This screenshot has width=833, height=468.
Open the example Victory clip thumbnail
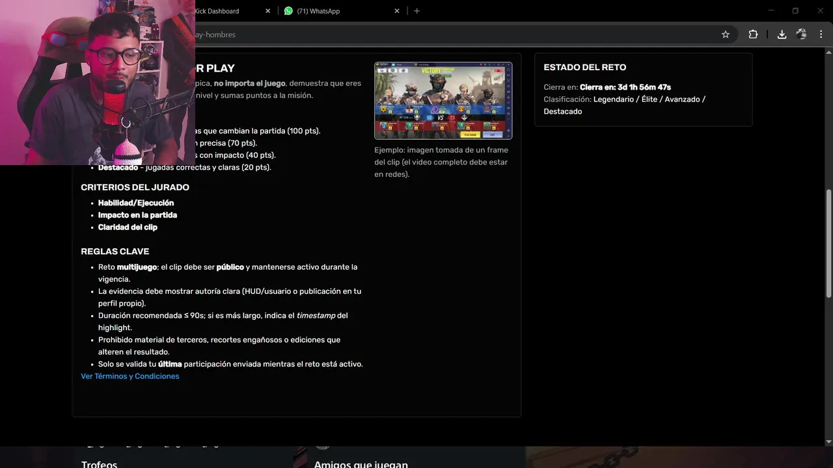(443, 101)
